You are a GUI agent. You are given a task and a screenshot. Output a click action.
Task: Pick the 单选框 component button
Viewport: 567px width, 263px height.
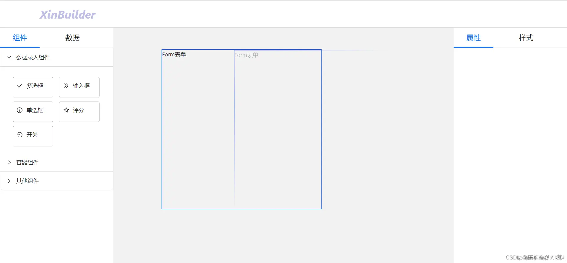point(33,112)
